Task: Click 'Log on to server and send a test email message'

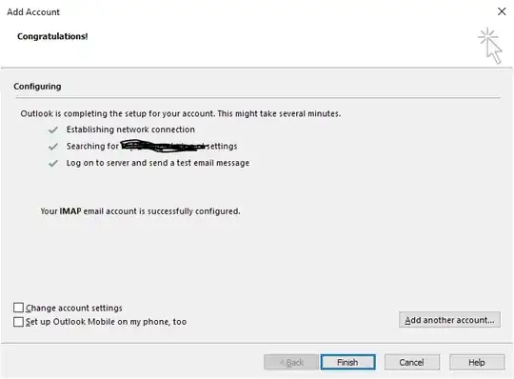Action: click(x=158, y=163)
